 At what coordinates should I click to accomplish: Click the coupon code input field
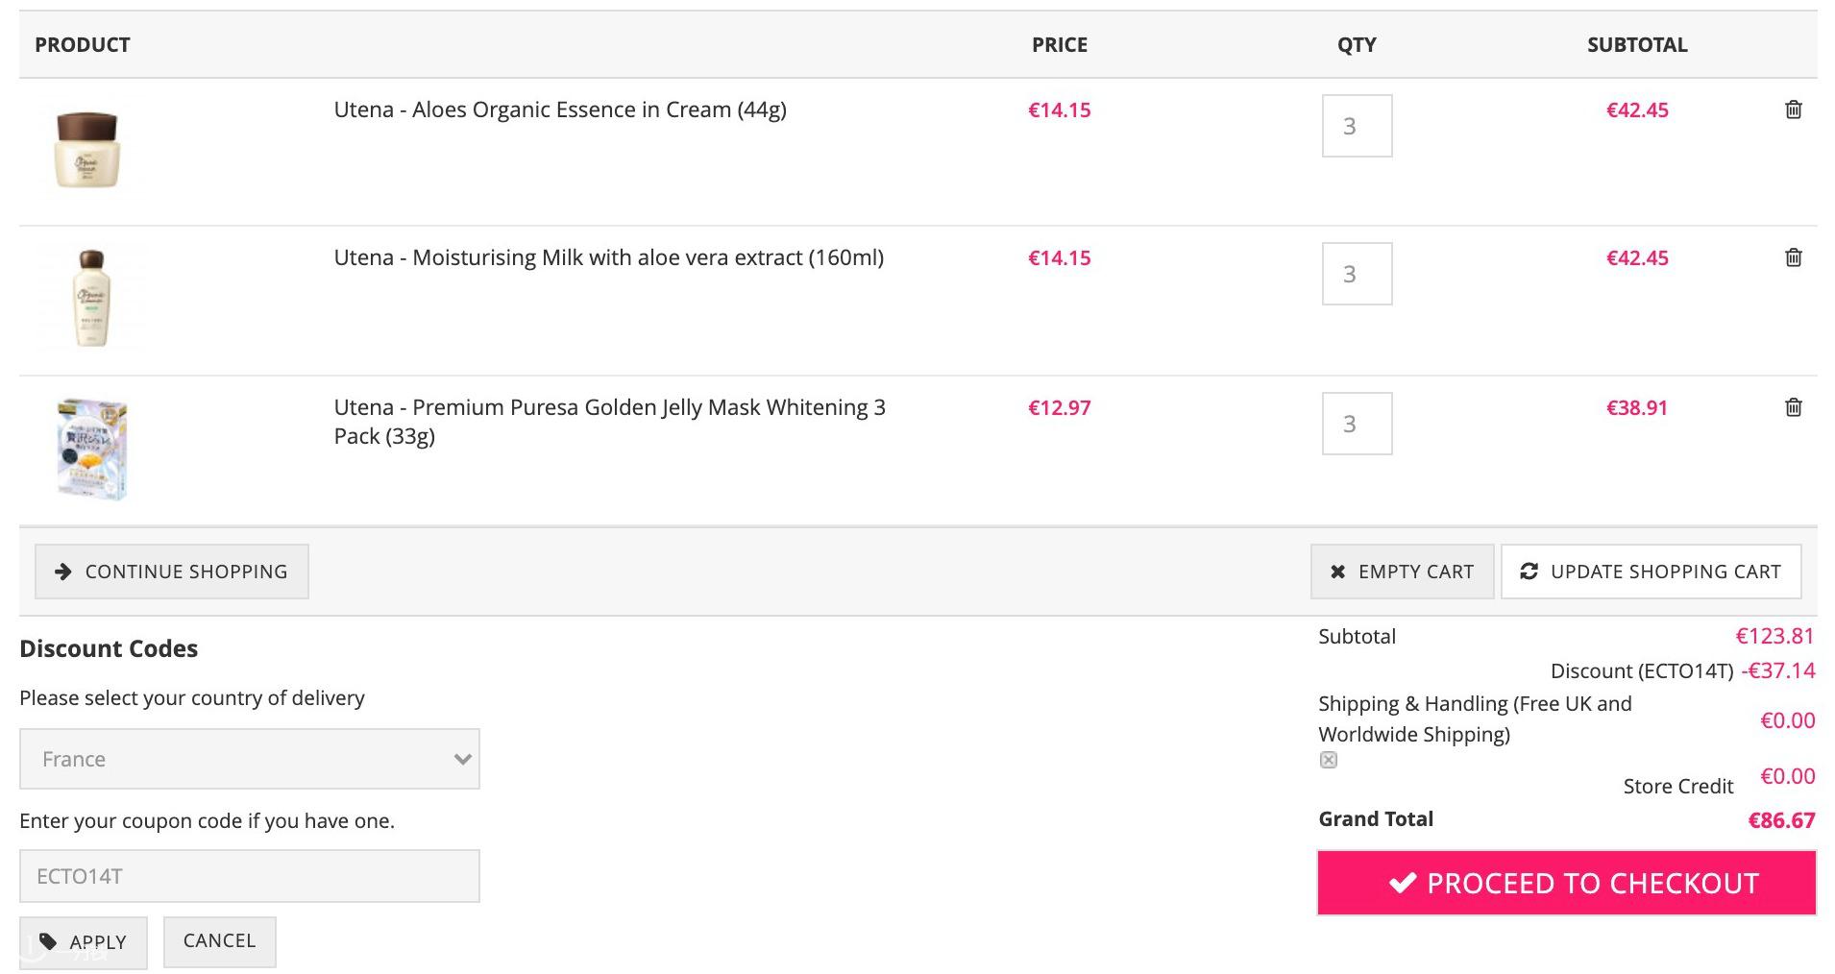click(250, 876)
